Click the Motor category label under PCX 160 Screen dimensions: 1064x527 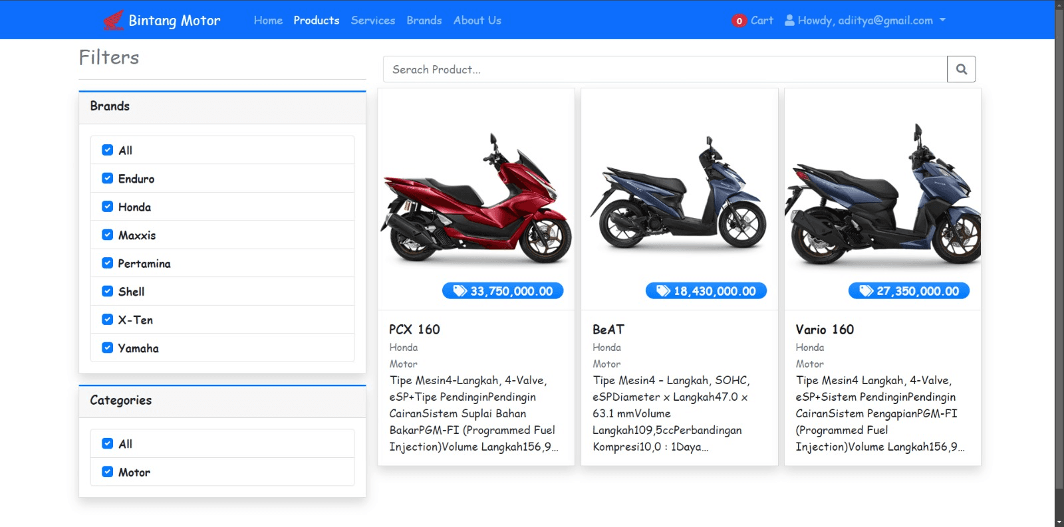click(404, 364)
